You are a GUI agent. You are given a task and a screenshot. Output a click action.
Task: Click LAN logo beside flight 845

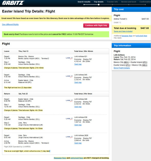coord(69,76)
